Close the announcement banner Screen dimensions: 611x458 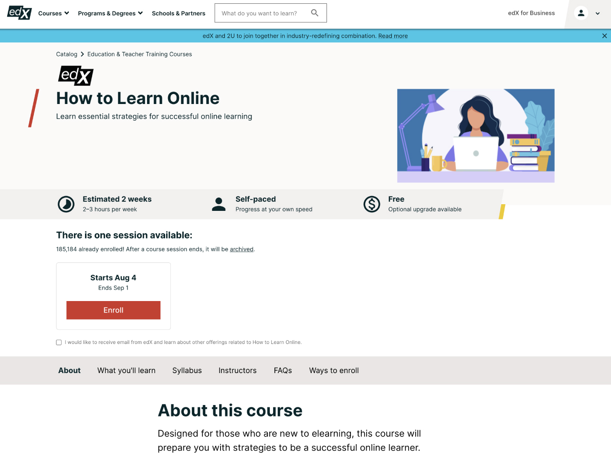pyautogui.click(x=604, y=36)
